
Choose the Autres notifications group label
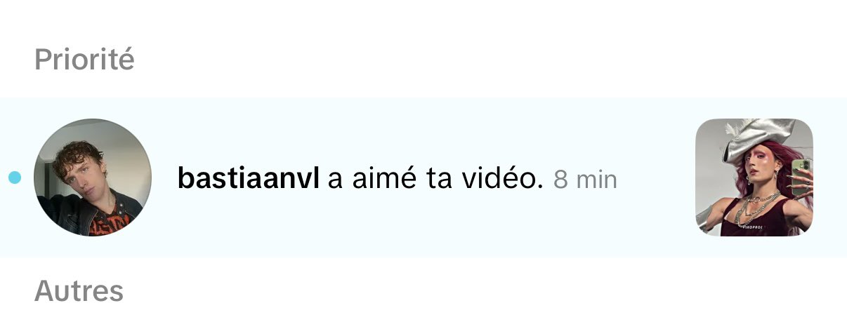(79, 290)
